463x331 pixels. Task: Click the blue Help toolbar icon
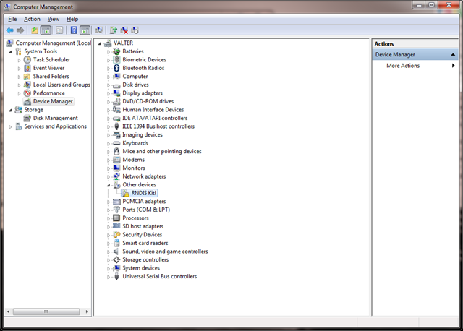(73, 30)
